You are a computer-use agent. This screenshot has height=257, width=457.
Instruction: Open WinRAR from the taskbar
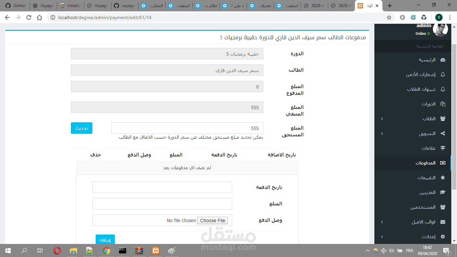pyautogui.click(x=139, y=250)
